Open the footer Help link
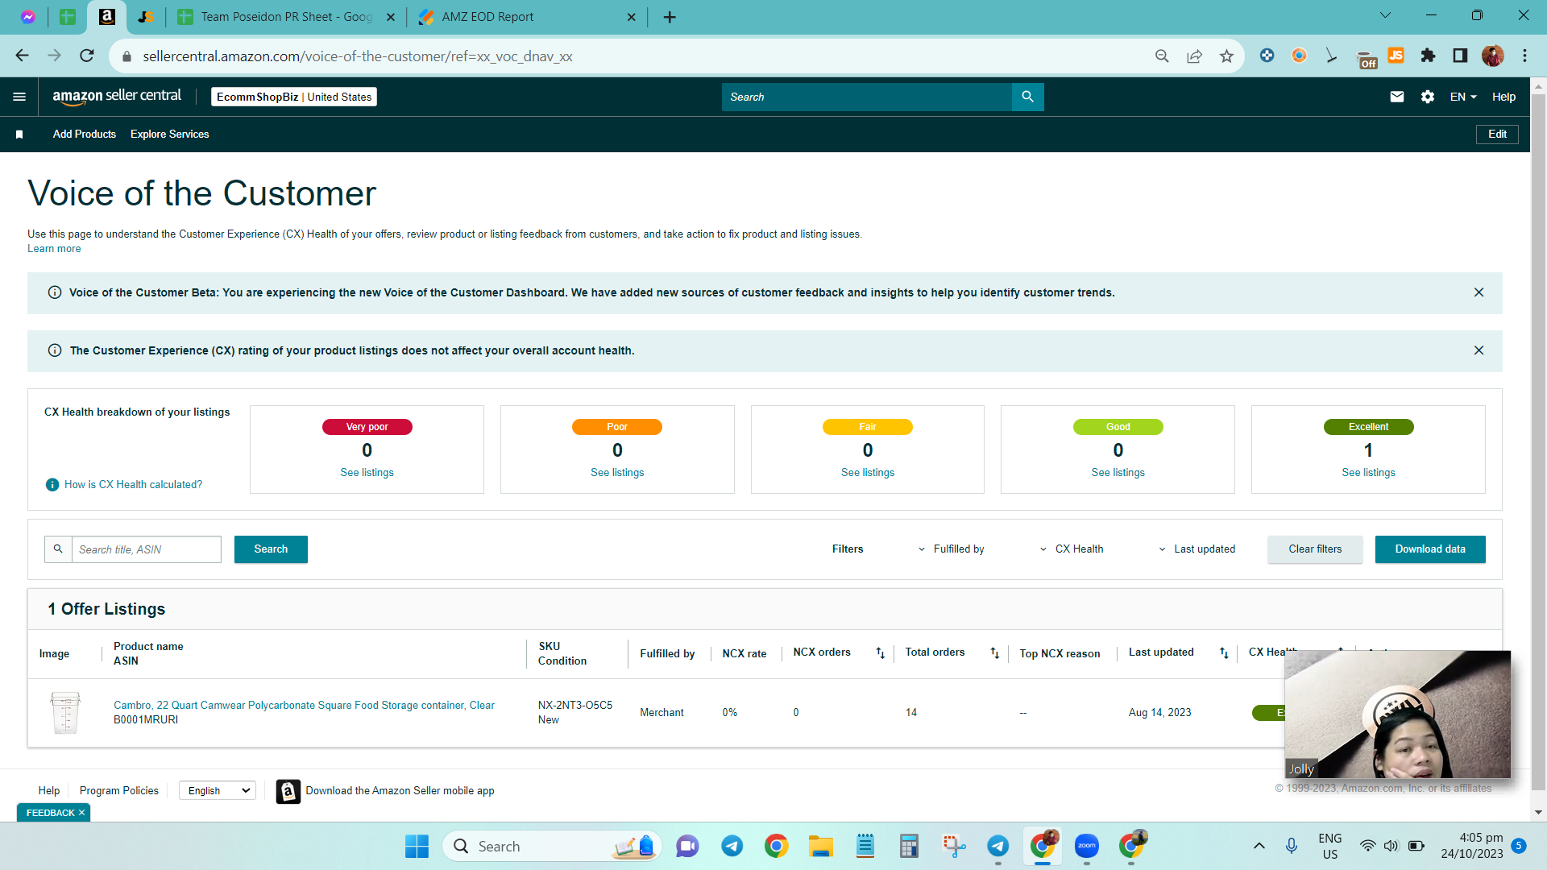 click(49, 791)
